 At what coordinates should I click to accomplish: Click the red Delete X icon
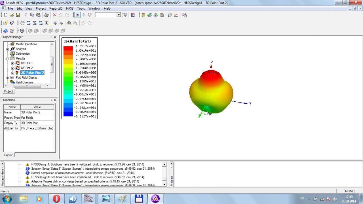tap(54, 15)
